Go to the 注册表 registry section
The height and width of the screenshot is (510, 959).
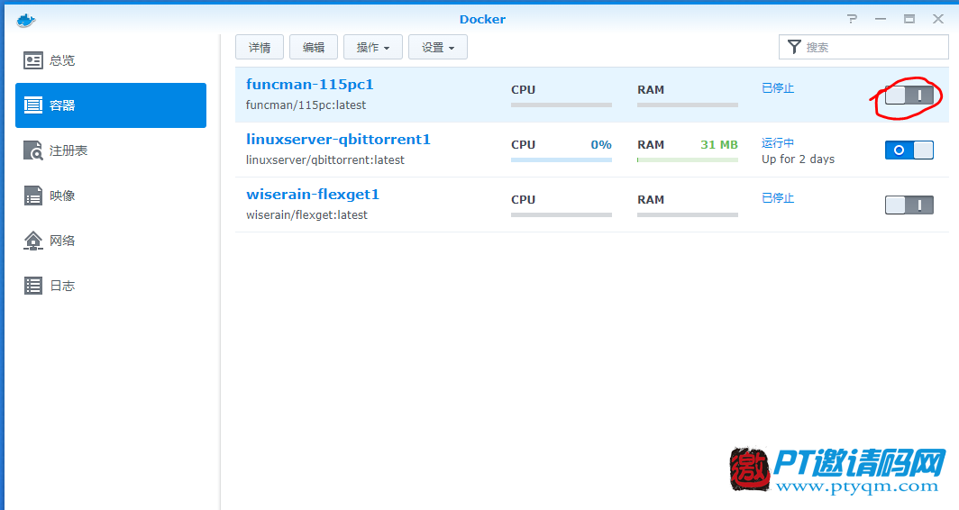tap(111, 150)
